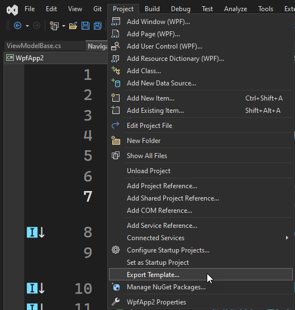
Task: Open the dropdown arrow beside Navigate Backward
Action: click(27, 26)
